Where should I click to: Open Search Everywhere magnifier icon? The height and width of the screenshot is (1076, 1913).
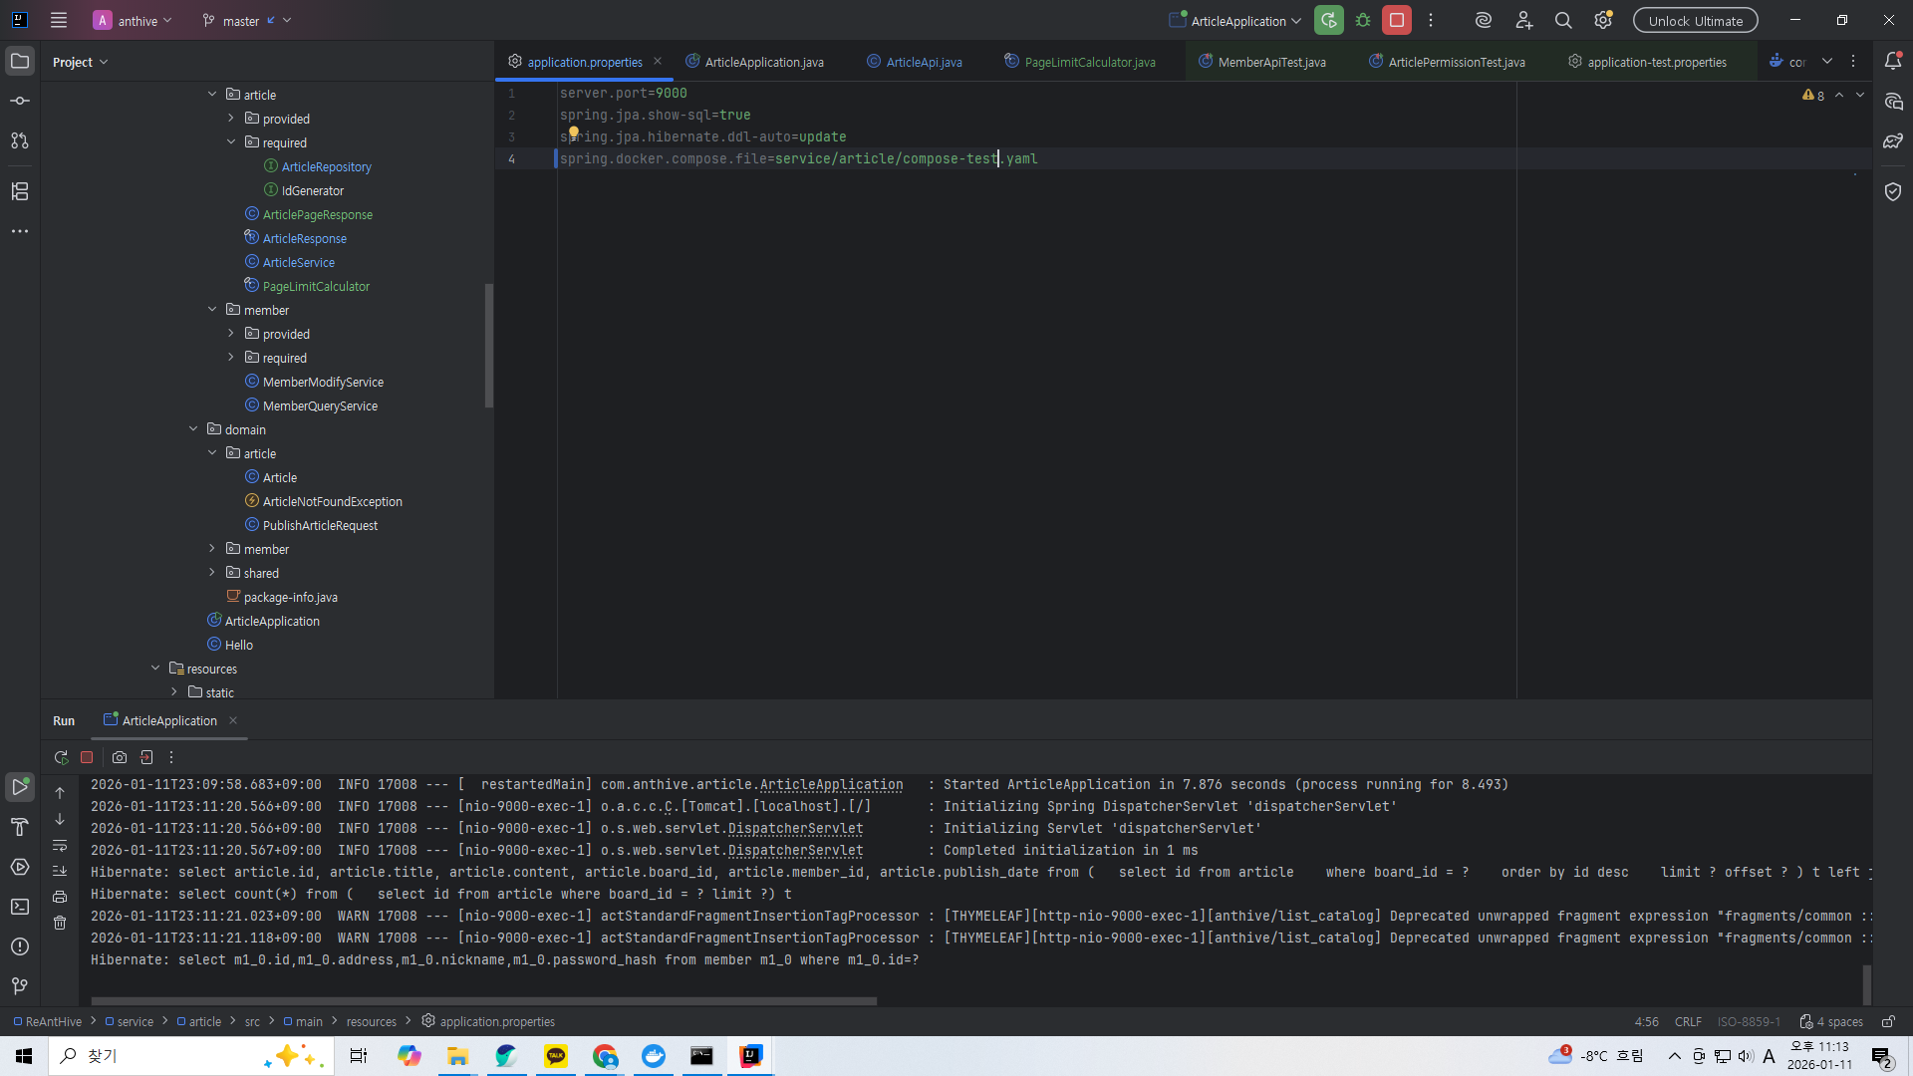(1563, 20)
